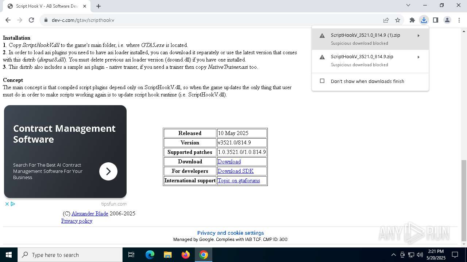This screenshot has width=467, height=262.
Task: Select the ScriptHookV_3521.0_814.9.zip entry name
Action: click(362, 57)
